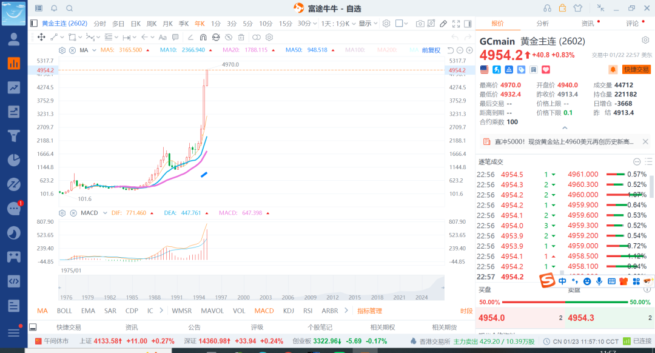Dismiss the news banner with X
The image size is (655, 353).
[645, 141]
